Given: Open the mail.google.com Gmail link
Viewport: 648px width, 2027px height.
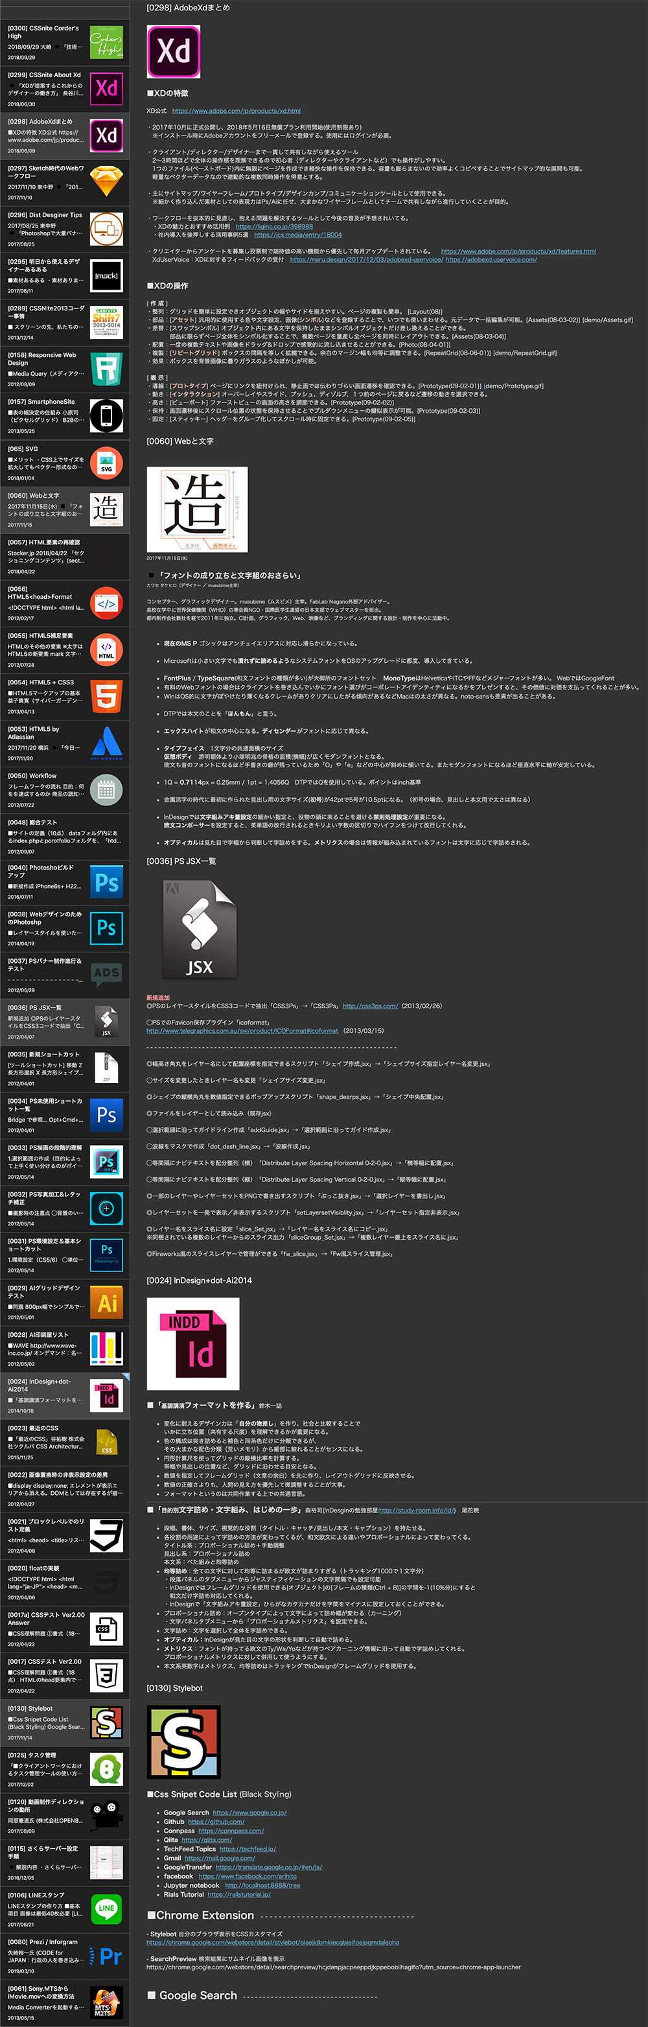Looking at the screenshot, I should point(220,1859).
